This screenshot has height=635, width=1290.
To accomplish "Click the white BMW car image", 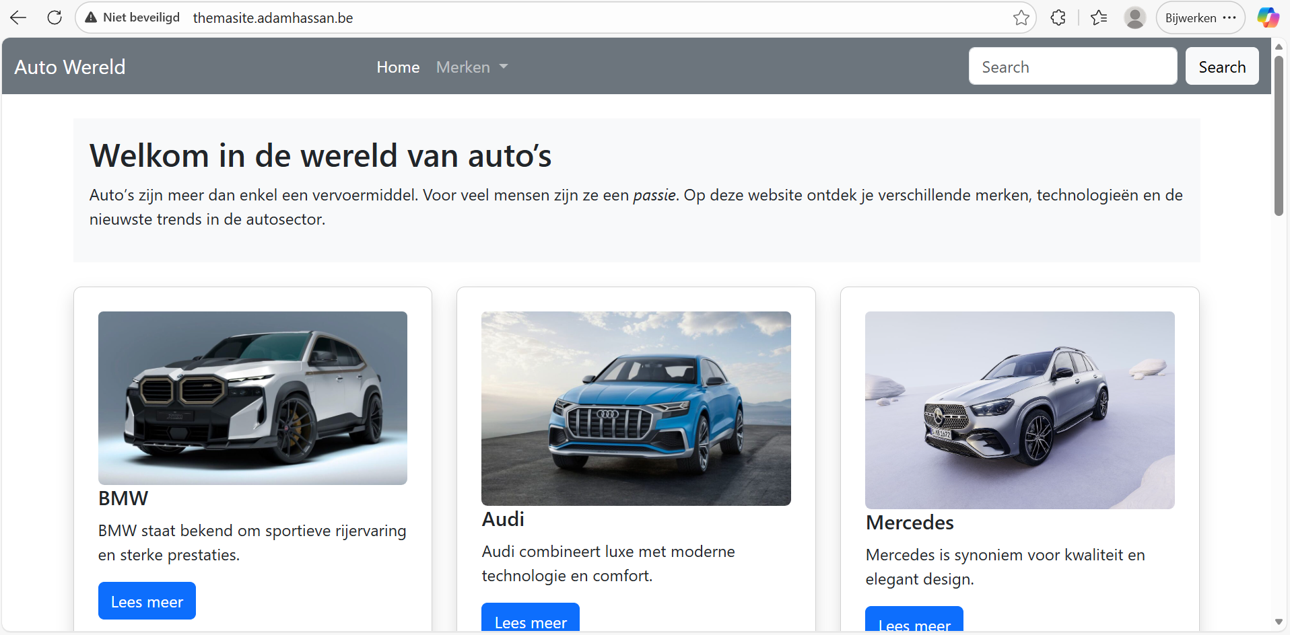I will click(252, 398).
